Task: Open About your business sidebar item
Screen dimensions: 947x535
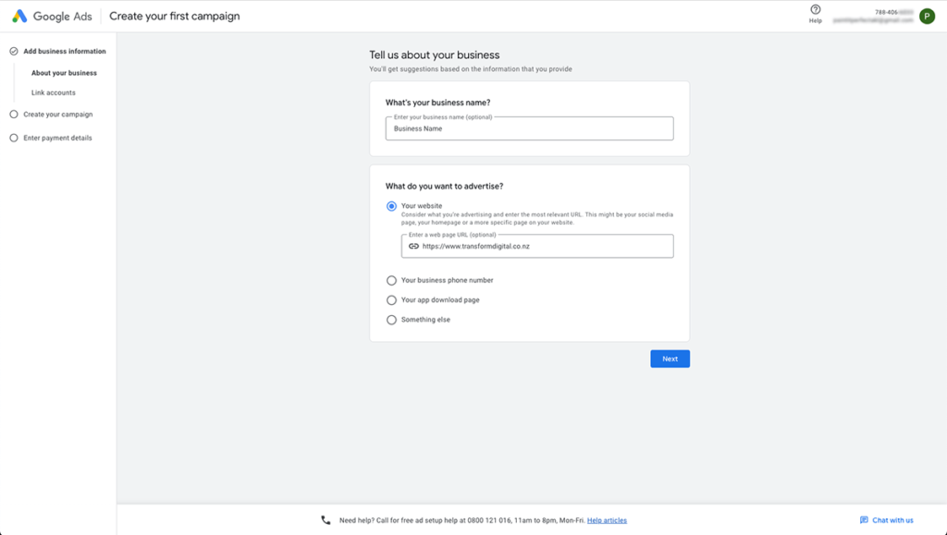Action: (64, 73)
